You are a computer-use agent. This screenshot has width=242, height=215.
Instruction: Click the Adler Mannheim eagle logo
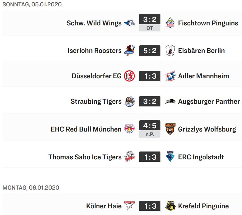170,76
